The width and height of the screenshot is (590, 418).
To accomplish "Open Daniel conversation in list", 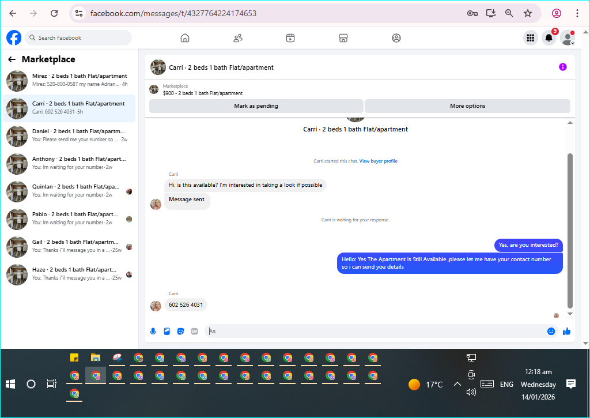I will (69, 136).
